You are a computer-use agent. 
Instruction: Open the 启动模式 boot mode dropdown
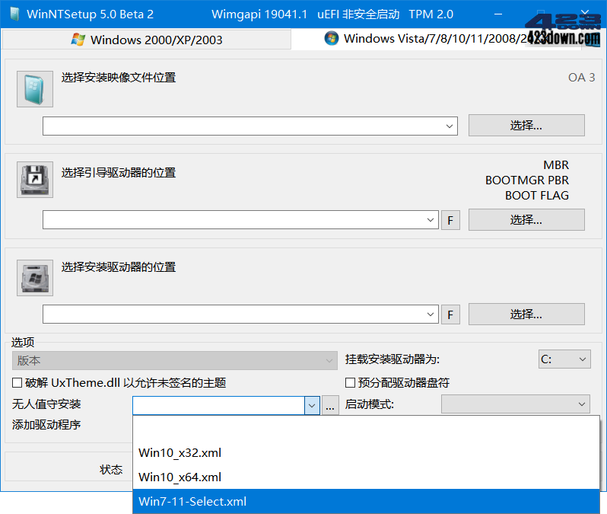point(516,404)
